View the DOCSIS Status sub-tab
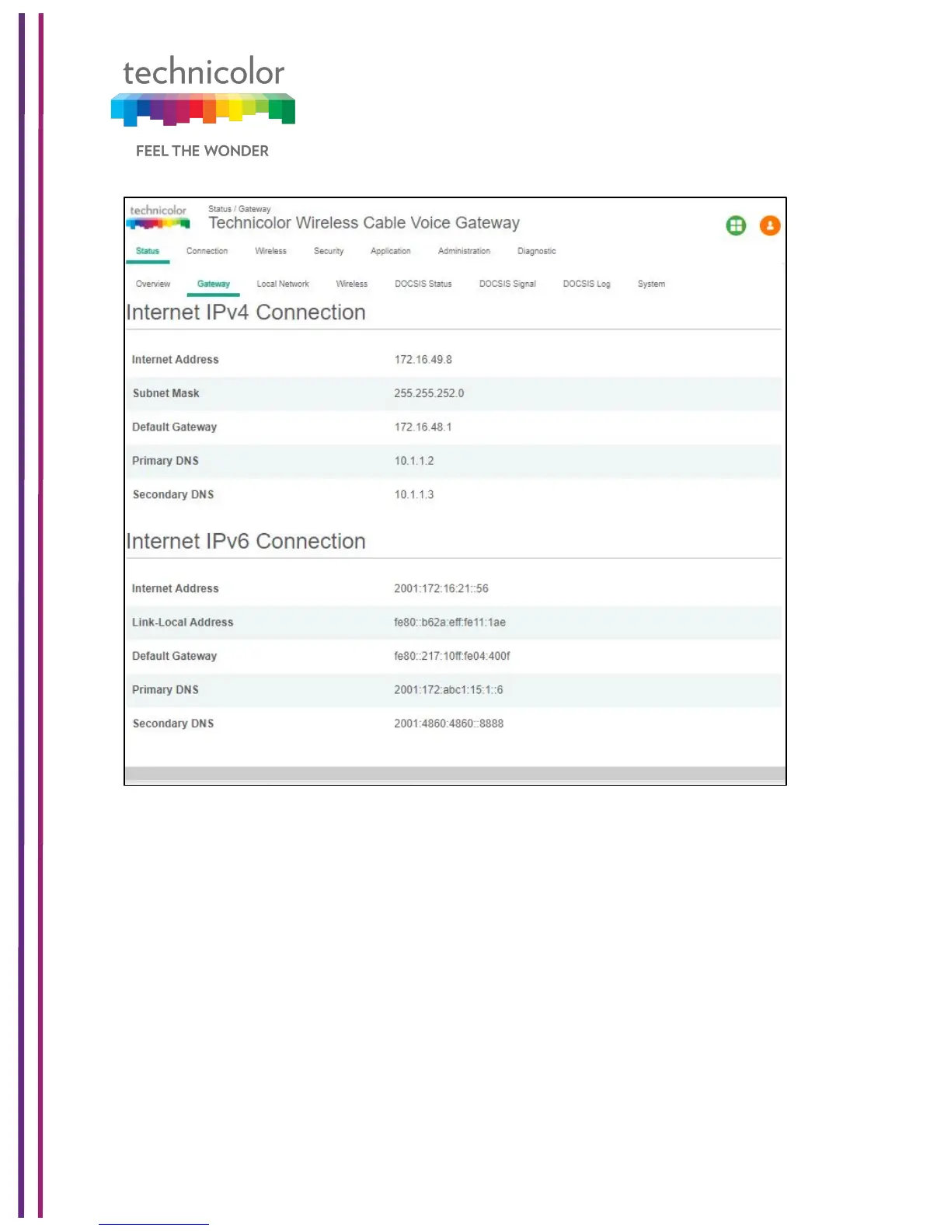This screenshot has width=951, height=1231. [423, 284]
